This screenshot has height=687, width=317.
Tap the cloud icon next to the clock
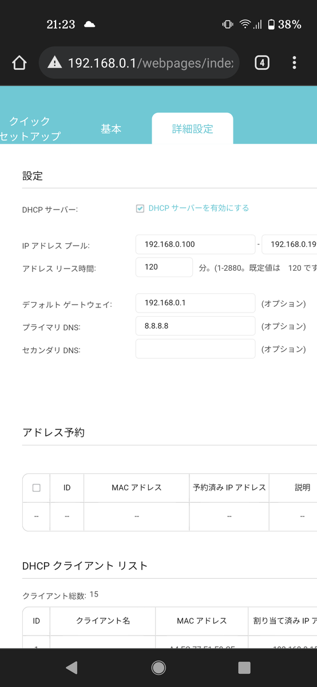coord(89,24)
